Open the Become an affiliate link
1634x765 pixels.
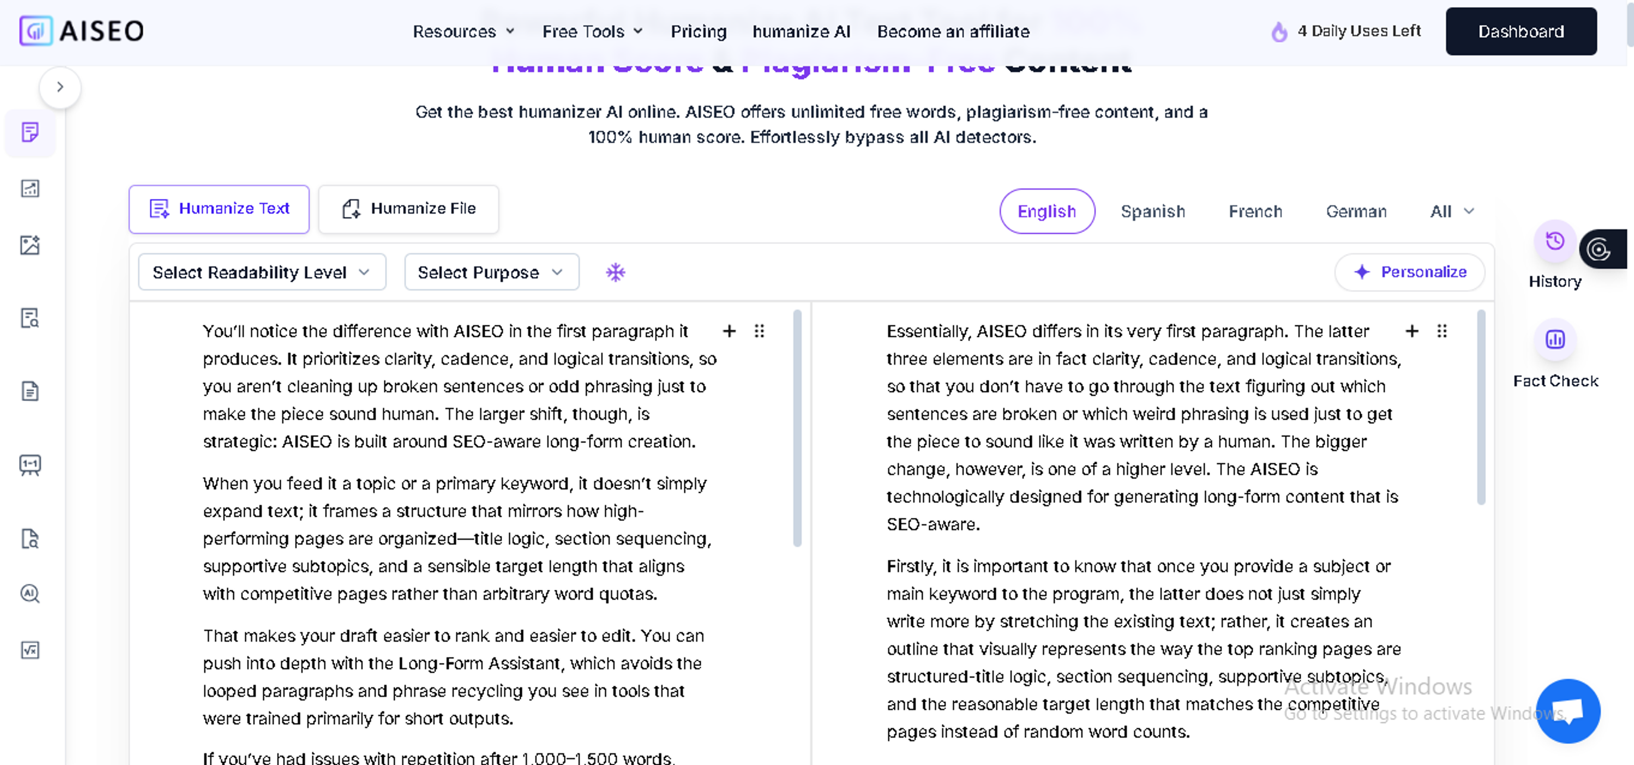pos(953,31)
